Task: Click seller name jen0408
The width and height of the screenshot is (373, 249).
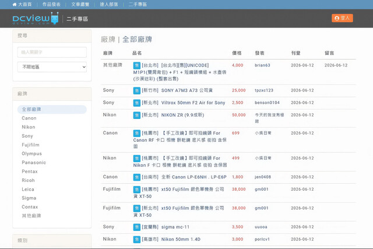Action: (263, 177)
